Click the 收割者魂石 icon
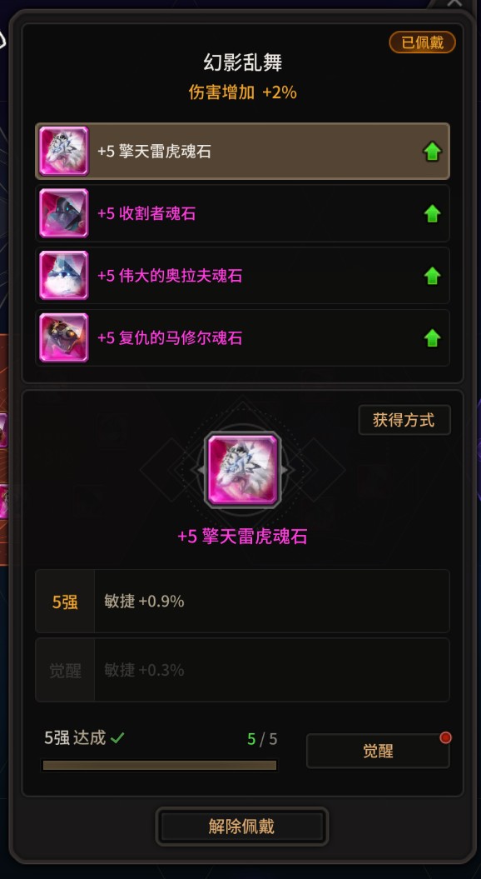 click(x=64, y=213)
